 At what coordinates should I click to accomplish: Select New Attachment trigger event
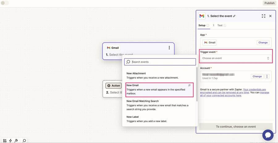click(x=153, y=75)
